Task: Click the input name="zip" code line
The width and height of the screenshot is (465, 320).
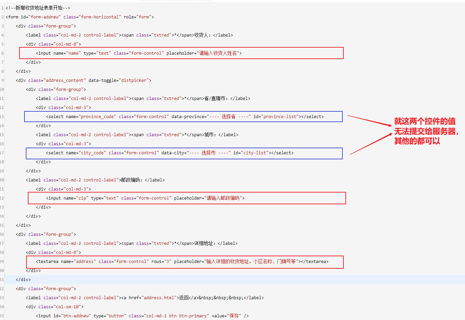Action: pyautogui.click(x=145, y=198)
